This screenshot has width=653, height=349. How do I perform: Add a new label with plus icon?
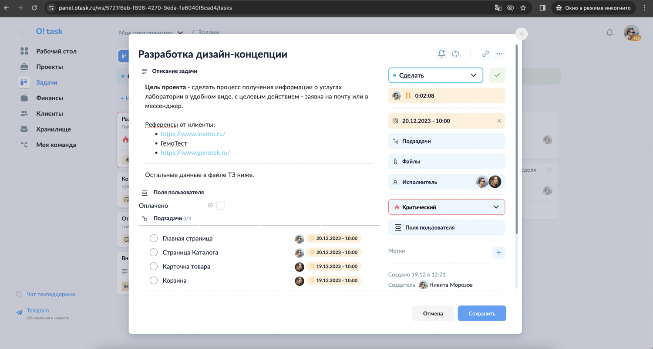pos(498,252)
